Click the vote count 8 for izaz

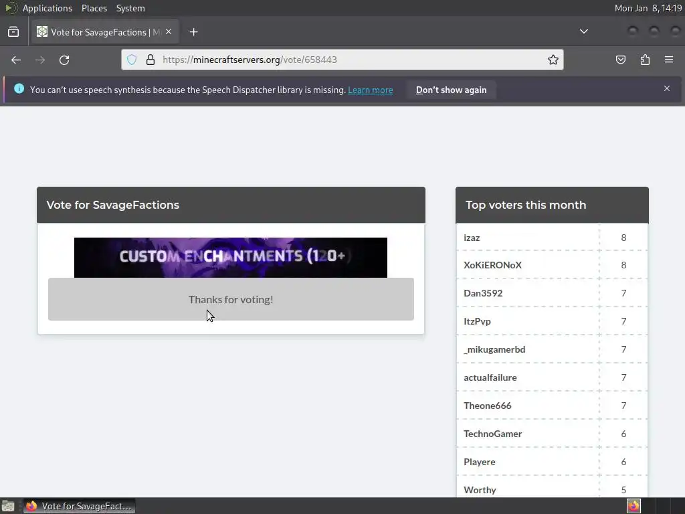(x=623, y=238)
